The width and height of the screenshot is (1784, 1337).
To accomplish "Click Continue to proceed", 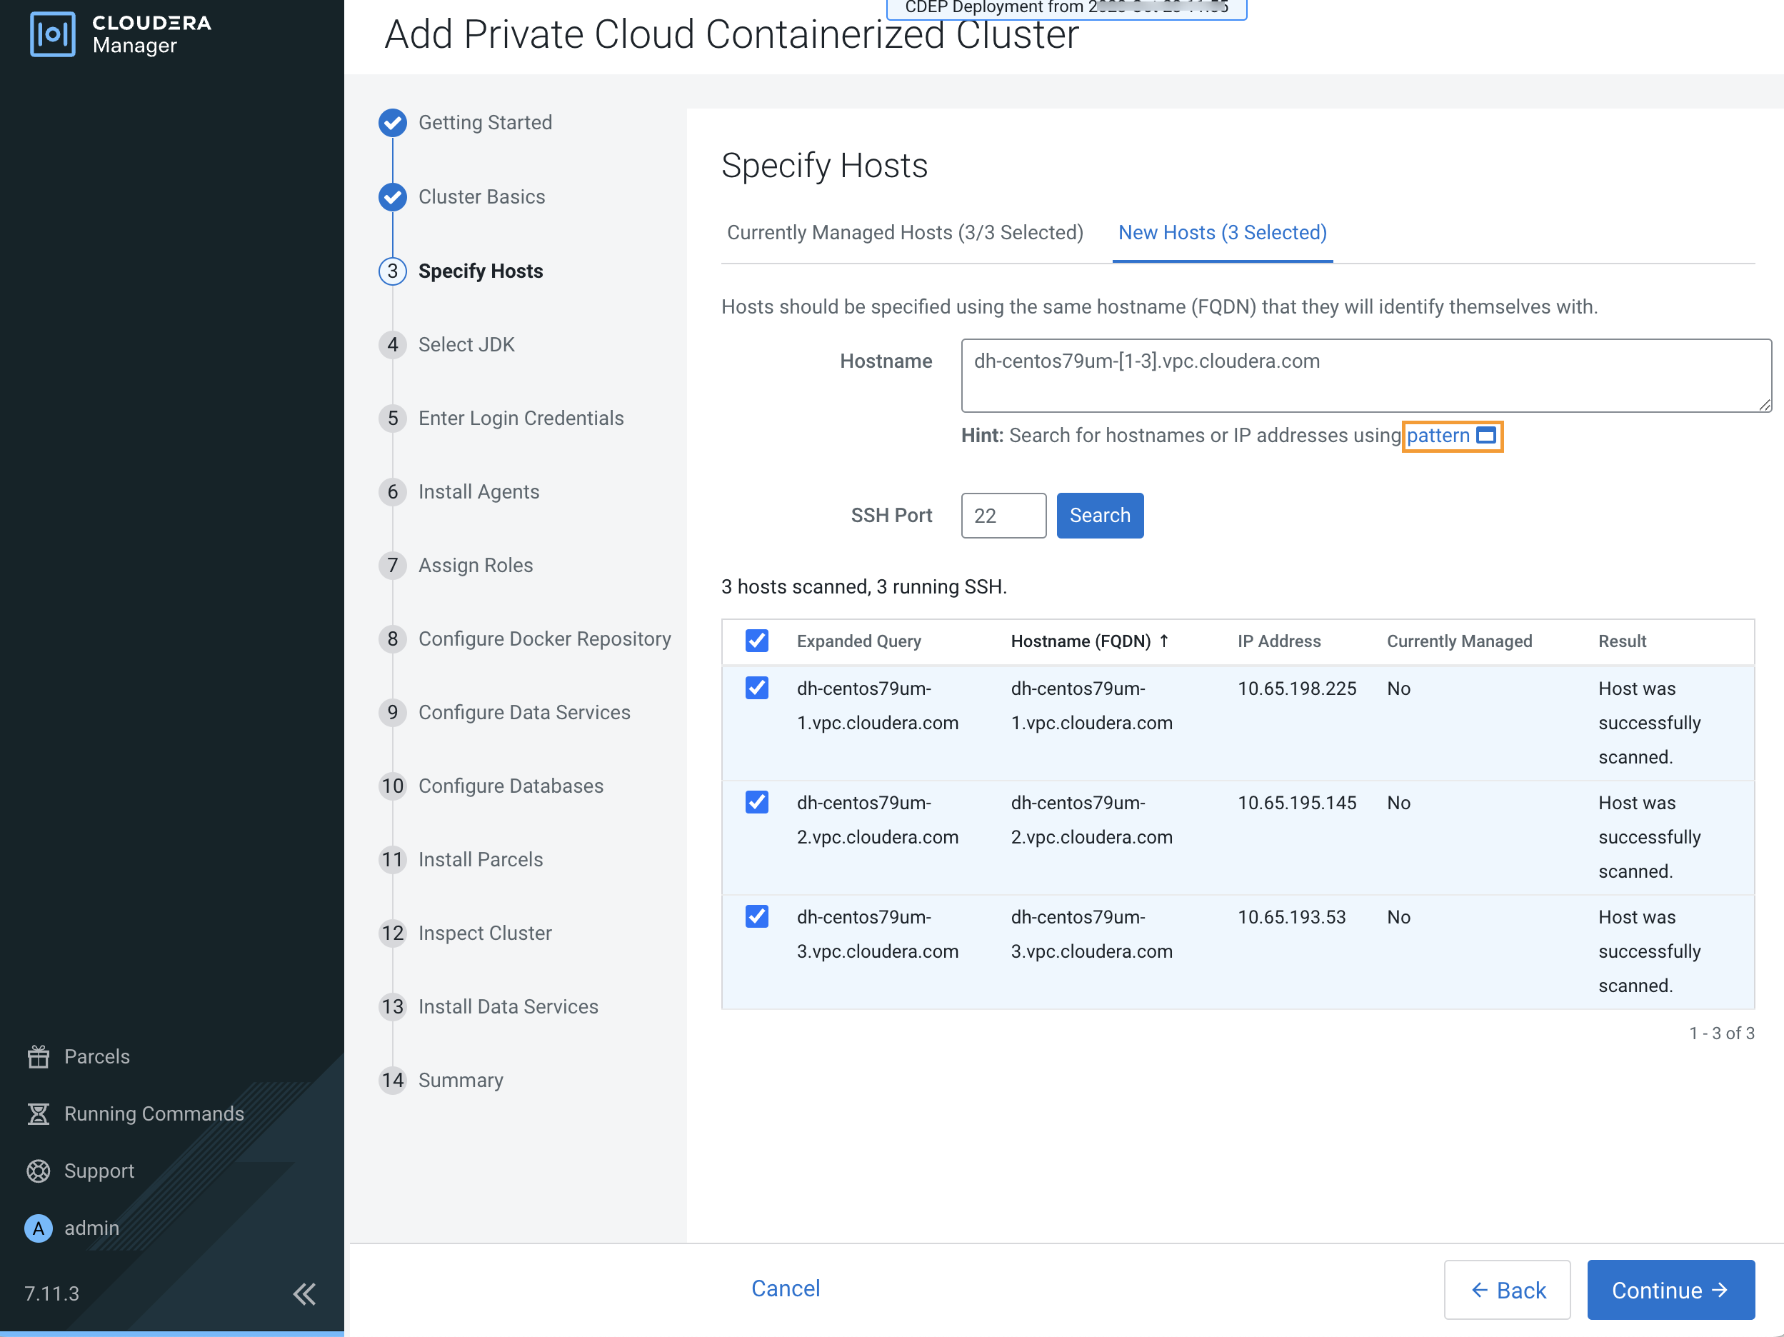I will (1670, 1291).
